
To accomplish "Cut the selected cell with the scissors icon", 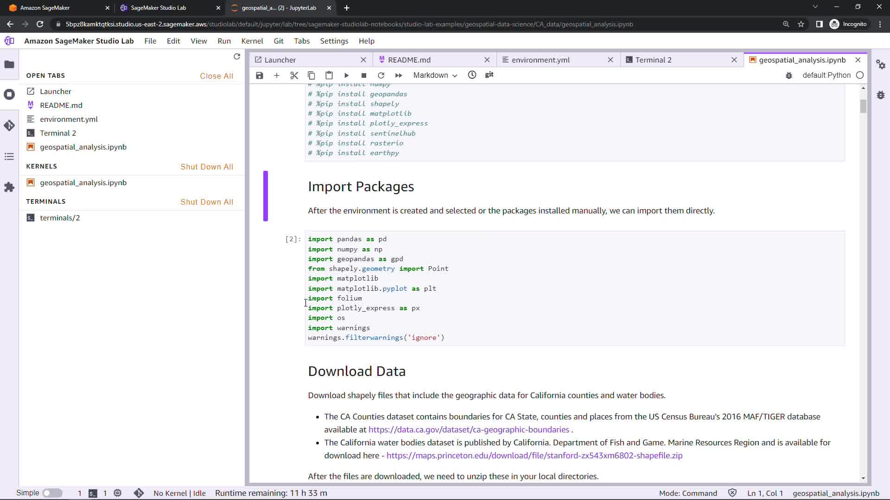I will [294, 75].
